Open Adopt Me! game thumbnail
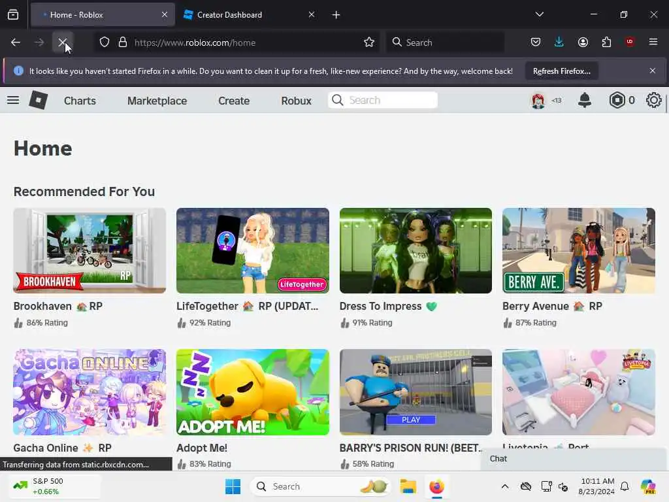This screenshot has height=502, width=669. tap(253, 392)
